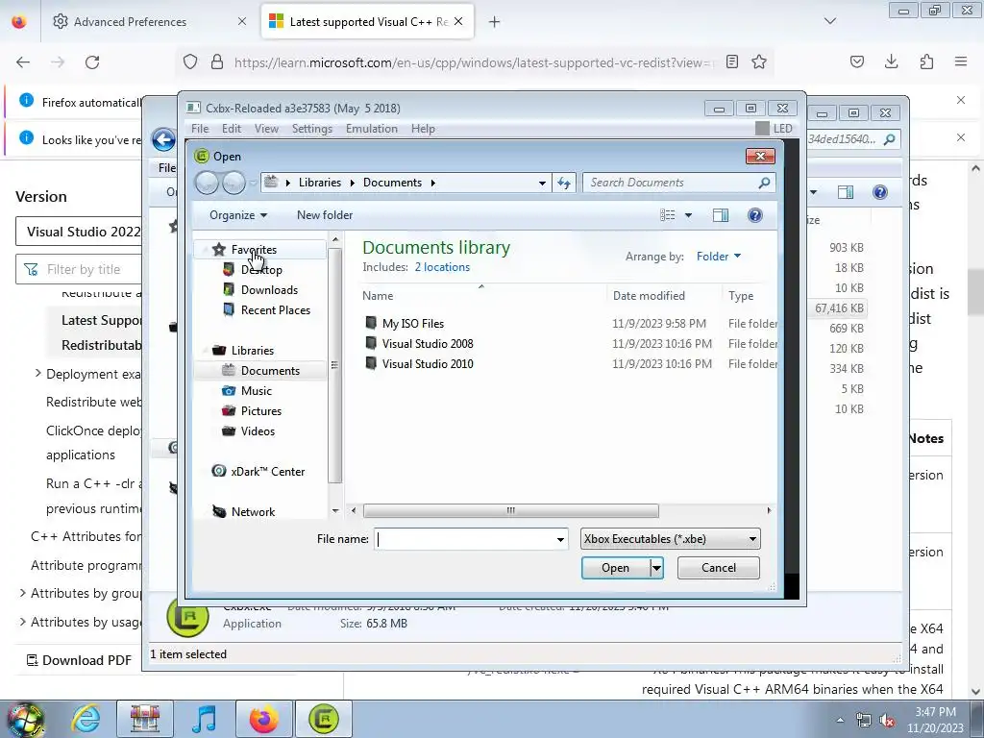Click the Open button split arrow
Image resolution: width=984 pixels, height=738 pixels.
click(x=656, y=568)
